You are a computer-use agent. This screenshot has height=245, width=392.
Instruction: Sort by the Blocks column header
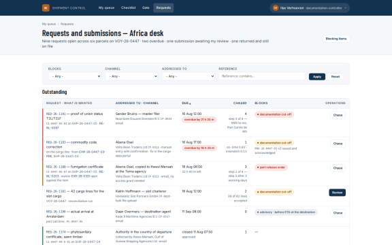(x=261, y=103)
